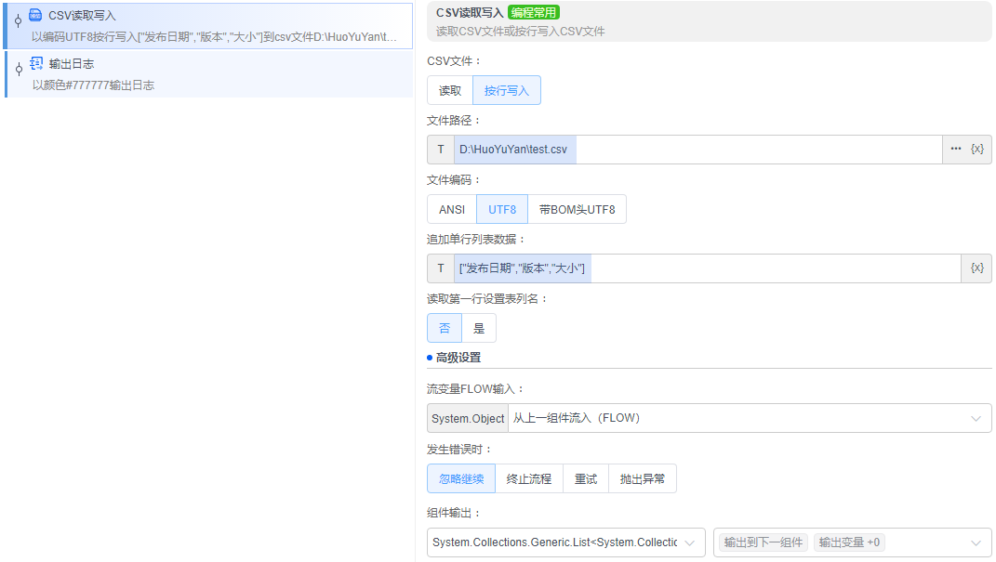Viewport: 996px width, 562px height.
Task: Click the T type icon before 文件路径 field
Action: point(439,149)
